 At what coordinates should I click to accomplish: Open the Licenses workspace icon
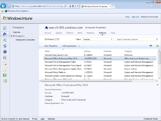(5, 64)
